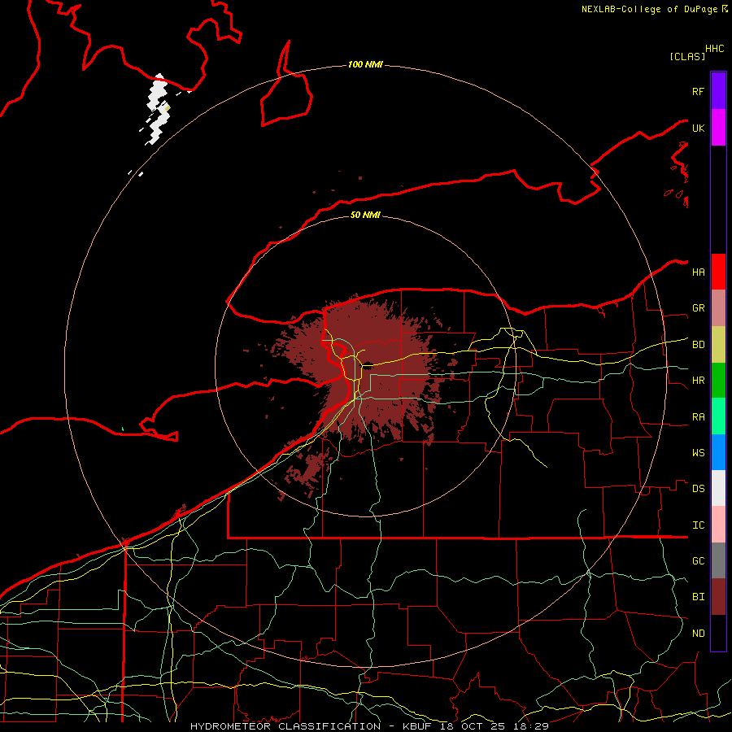
Task: Click the BD legend label
Action: click(698, 345)
